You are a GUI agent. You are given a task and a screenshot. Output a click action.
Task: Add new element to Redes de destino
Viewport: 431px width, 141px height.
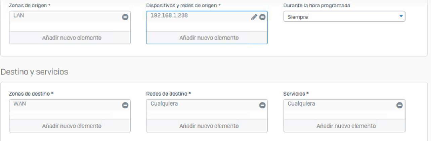click(x=207, y=126)
